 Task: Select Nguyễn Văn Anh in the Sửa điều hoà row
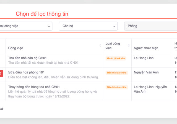coord(146,72)
